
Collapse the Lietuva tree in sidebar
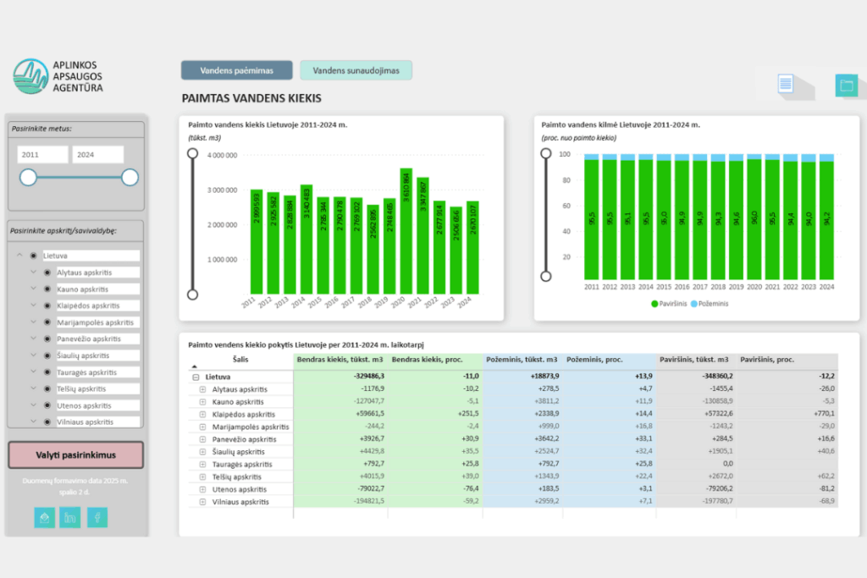tap(19, 256)
